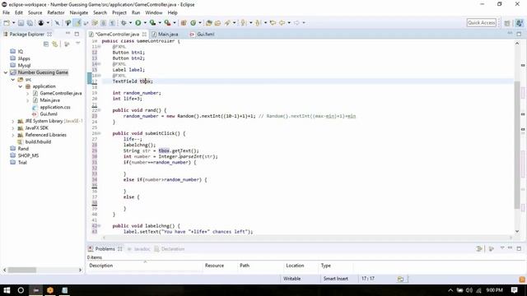Image resolution: width=527 pixels, height=296 pixels.
Task: Click the editor vertical scrollbar thumb
Action: [x=517, y=145]
